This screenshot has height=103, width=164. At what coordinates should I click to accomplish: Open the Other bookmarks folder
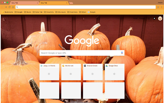tap(83, 12)
